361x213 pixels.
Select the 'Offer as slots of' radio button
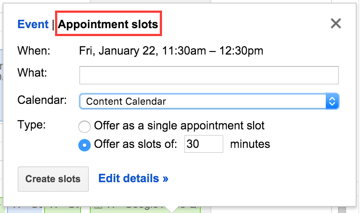click(84, 145)
